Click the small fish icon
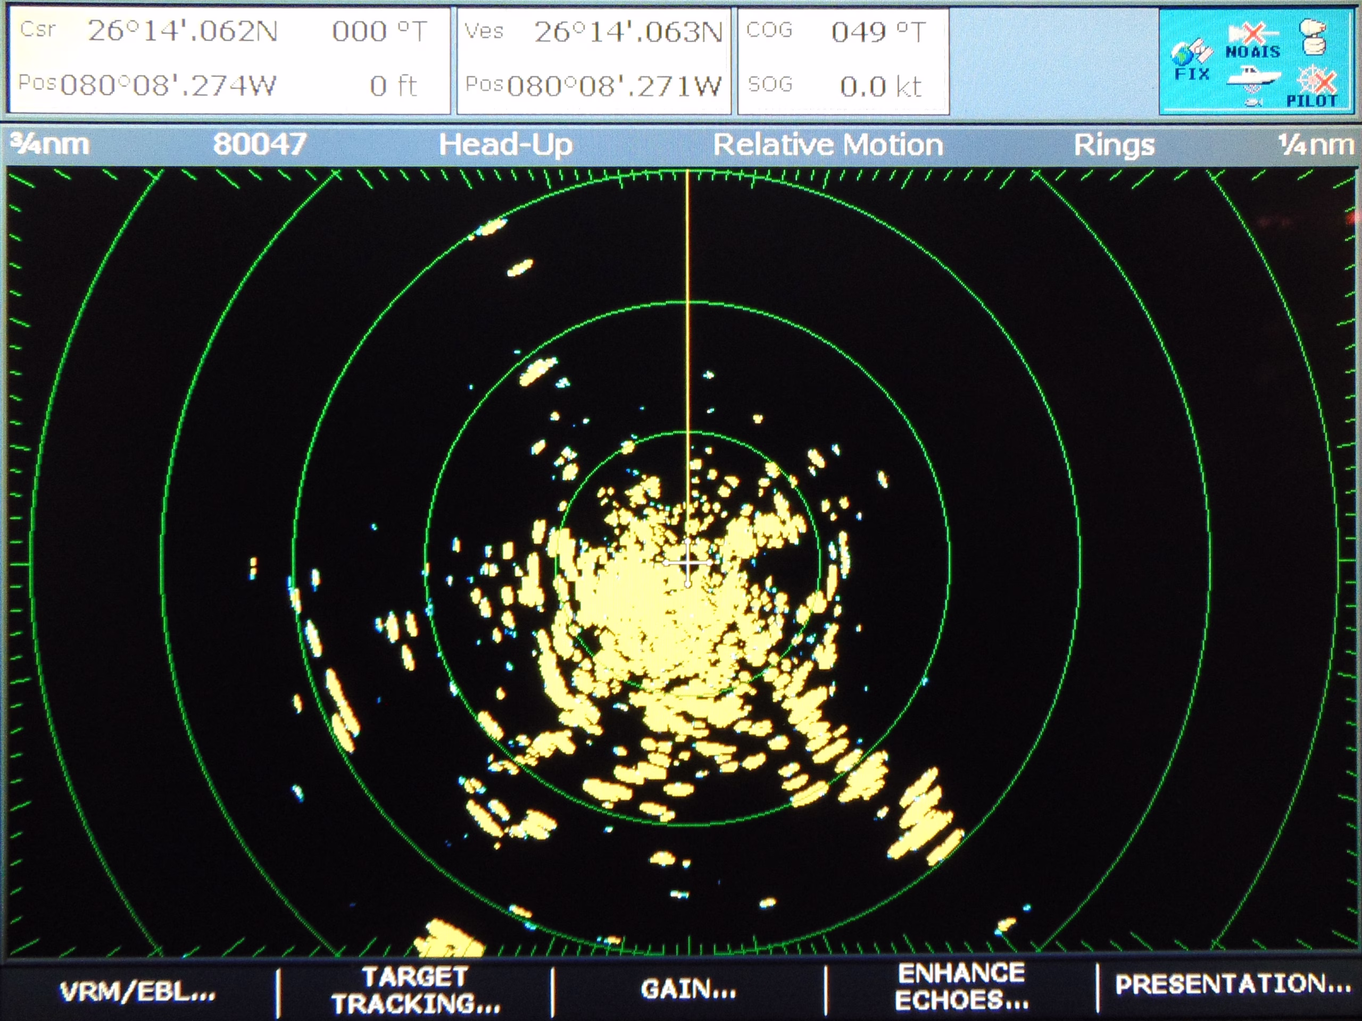 pyautogui.click(x=1252, y=102)
